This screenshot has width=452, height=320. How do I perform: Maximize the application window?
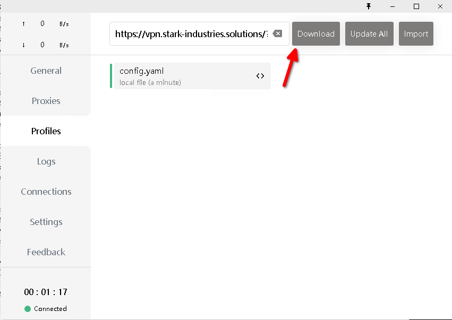tap(416, 6)
